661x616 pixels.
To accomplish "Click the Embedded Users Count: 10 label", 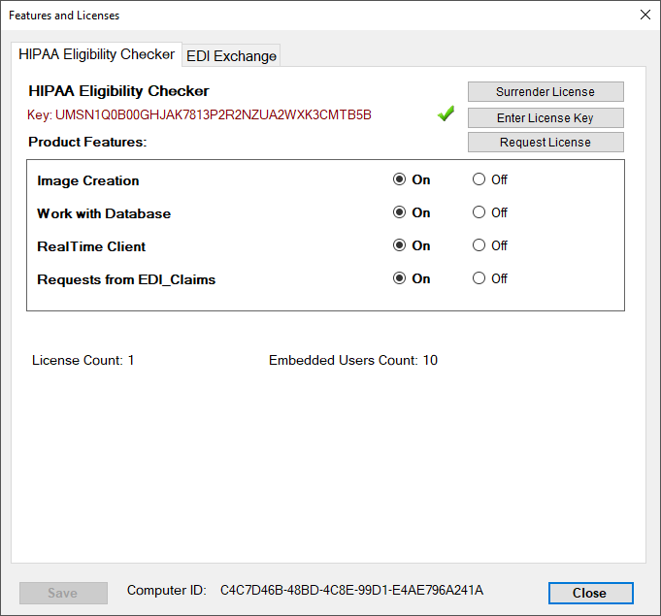I will tap(353, 360).
